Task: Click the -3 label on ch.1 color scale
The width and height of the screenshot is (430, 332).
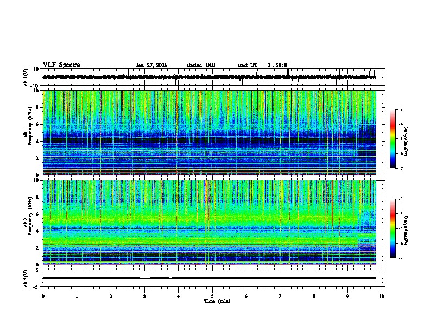Action: pos(401,110)
